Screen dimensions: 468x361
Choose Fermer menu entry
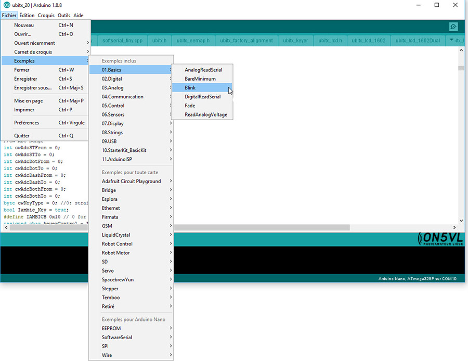coord(46,70)
